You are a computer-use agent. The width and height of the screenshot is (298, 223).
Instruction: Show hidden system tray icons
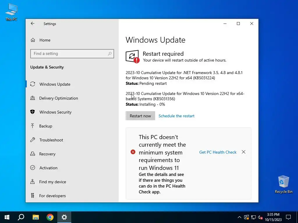pyautogui.click(x=240, y=217)
